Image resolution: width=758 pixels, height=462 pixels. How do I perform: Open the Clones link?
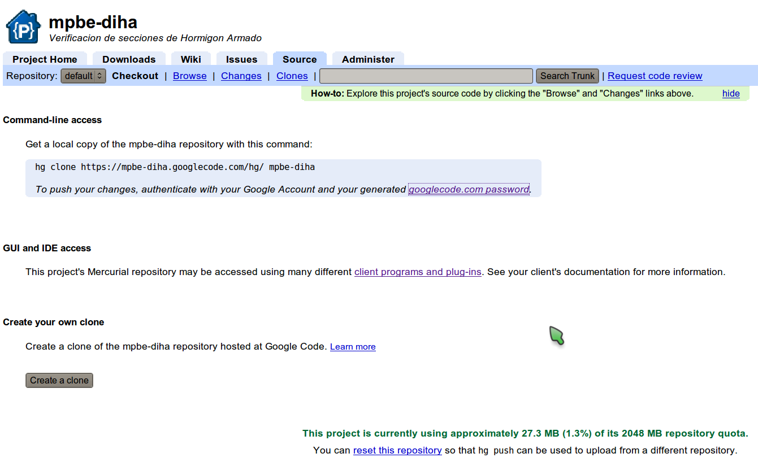[292, 76]
